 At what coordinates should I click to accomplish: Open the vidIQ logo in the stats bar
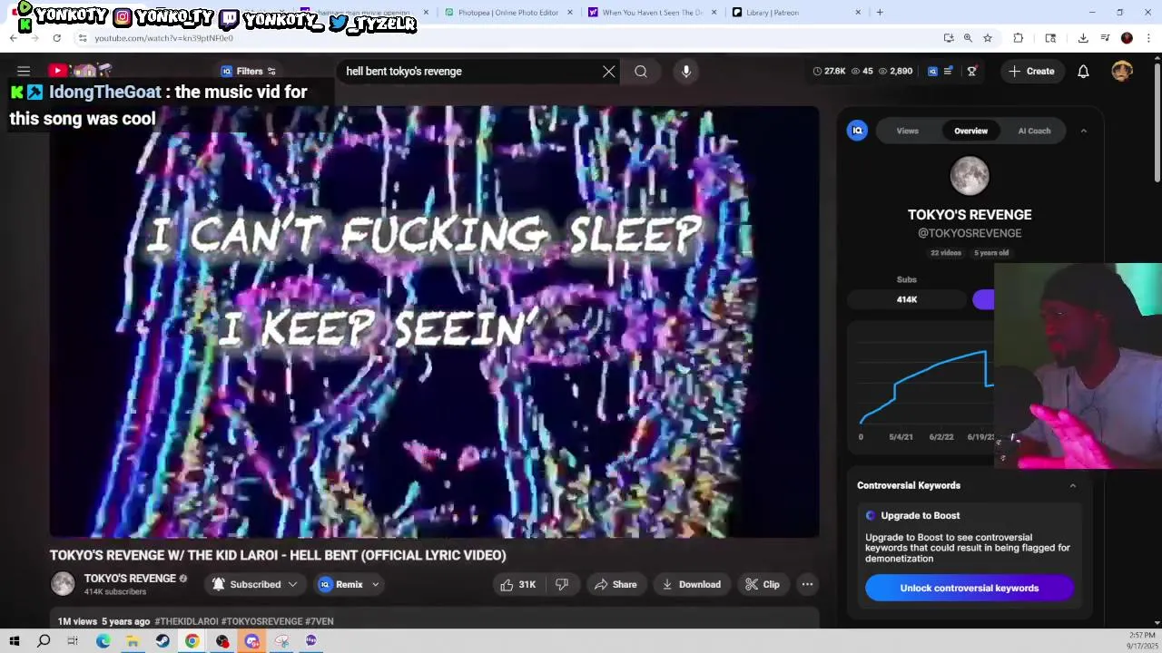click(x=932, y=71)
